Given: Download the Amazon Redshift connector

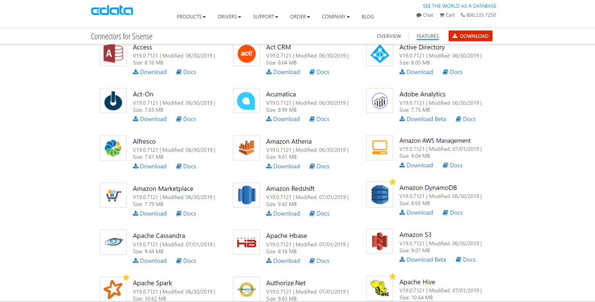Looking at the screenshot, I should tap(283, 214).
